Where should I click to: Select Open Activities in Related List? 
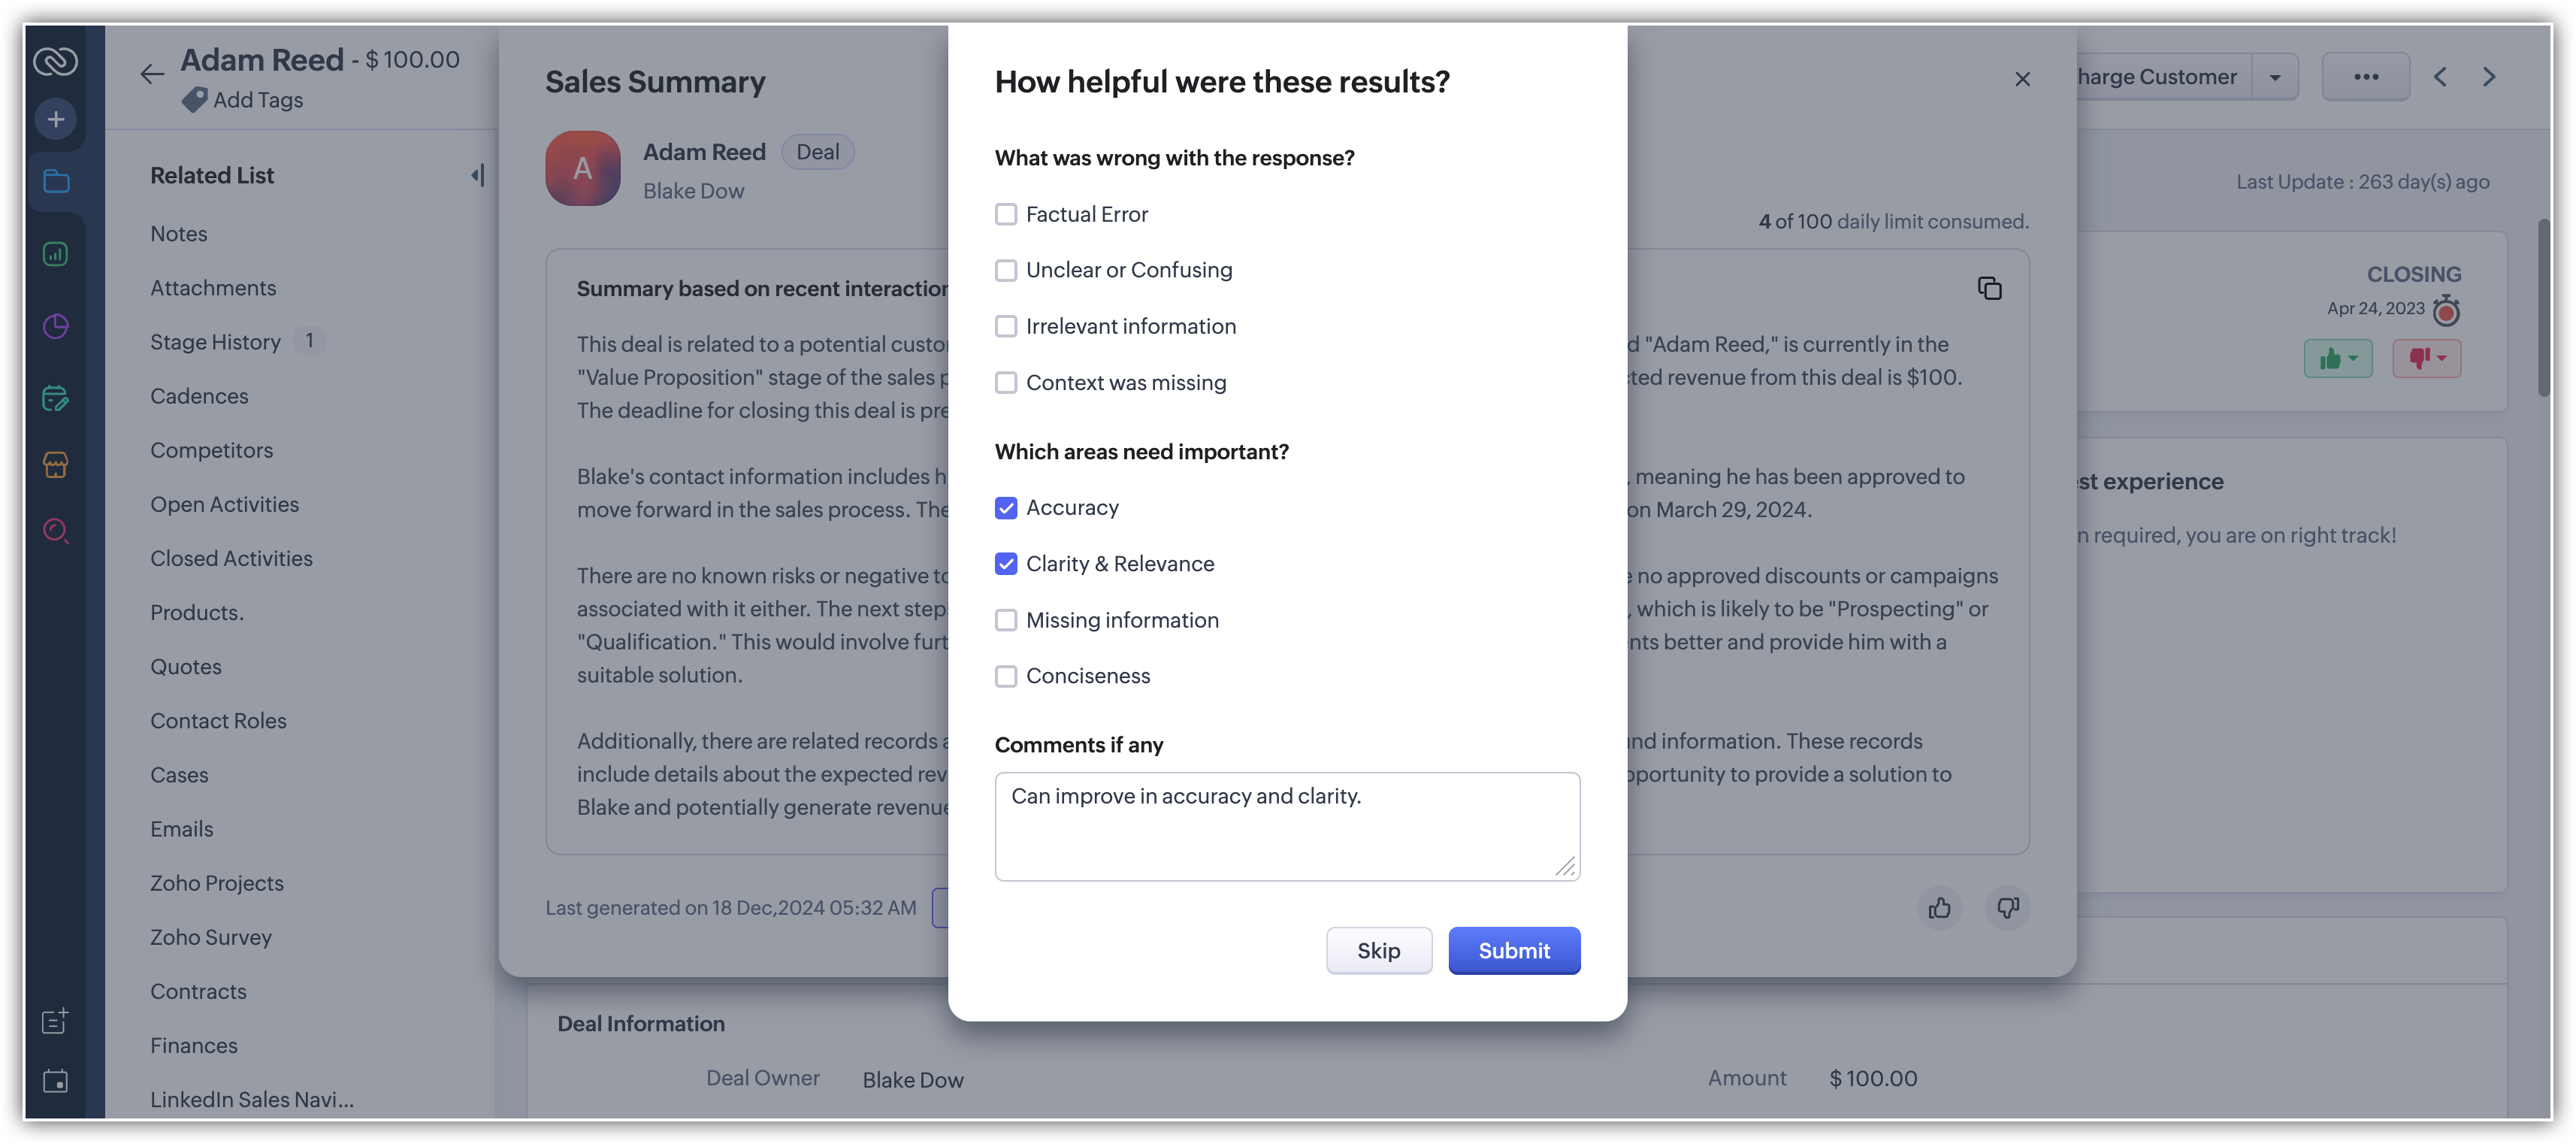tap(224, 504)
